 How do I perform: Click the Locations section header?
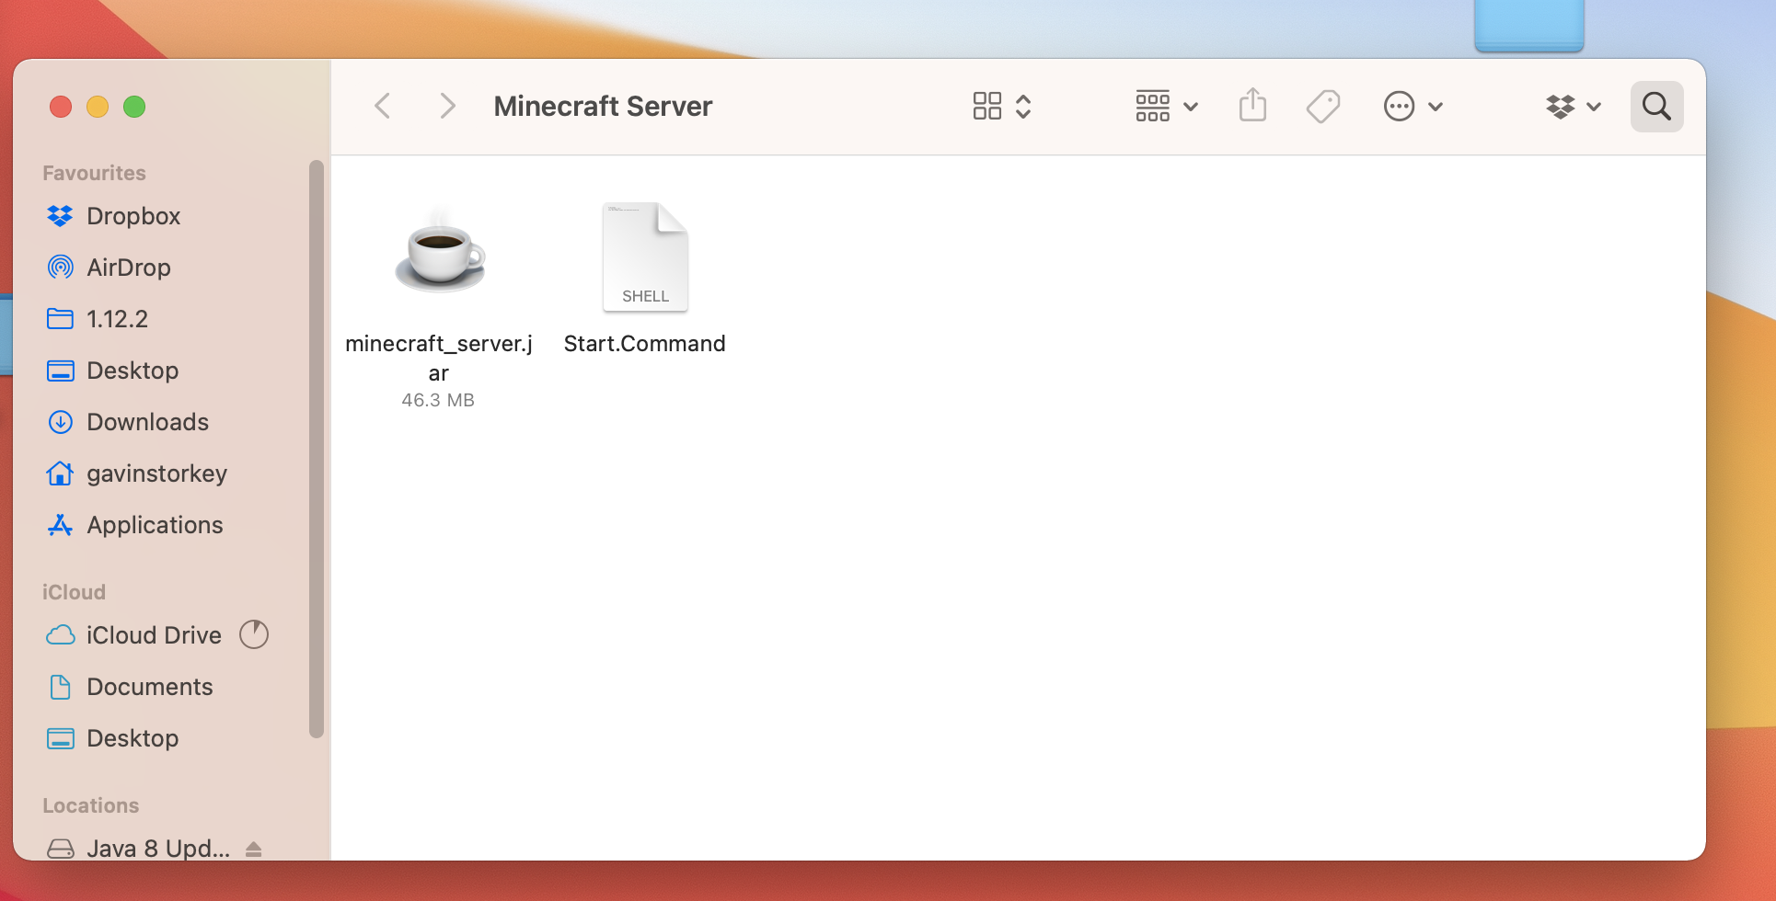(90, 805)
